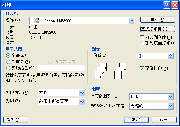Select the 当前页(E) radio button
Screen dimensions: 180x127
8,62
